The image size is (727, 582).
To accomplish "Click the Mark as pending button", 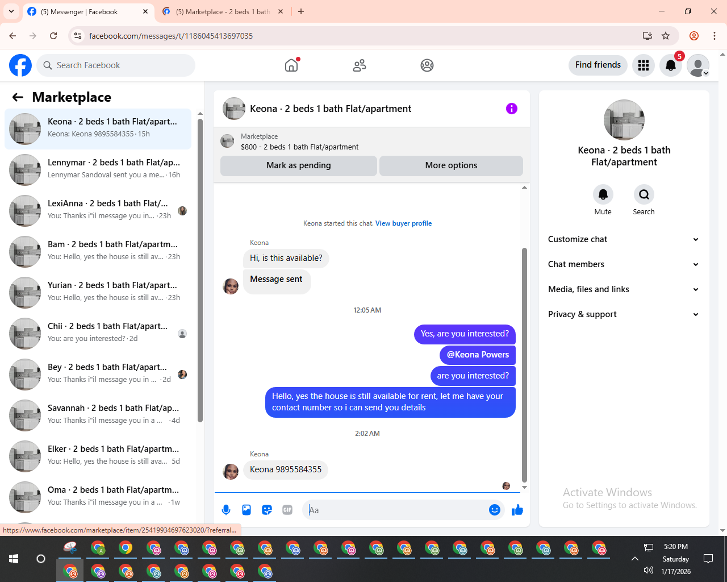I will pyautogui.click(x=299, y=165).
